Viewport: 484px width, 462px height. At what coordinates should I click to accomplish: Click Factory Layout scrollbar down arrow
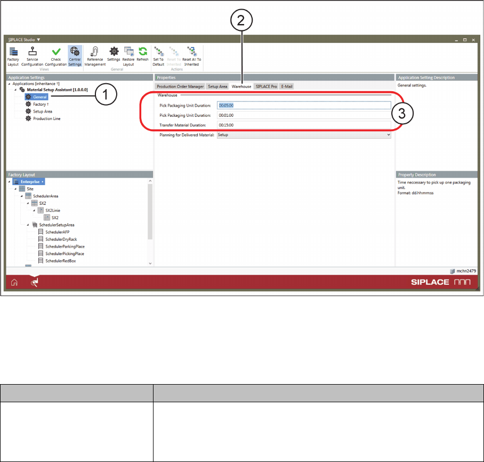(150, 264)
